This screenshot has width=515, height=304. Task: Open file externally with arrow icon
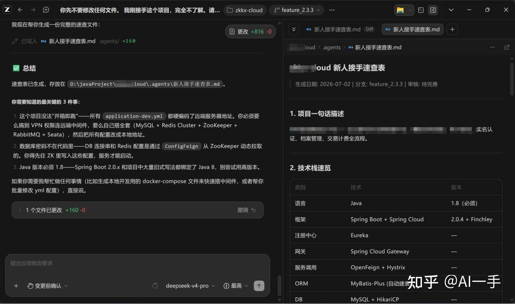pos(507,47)
